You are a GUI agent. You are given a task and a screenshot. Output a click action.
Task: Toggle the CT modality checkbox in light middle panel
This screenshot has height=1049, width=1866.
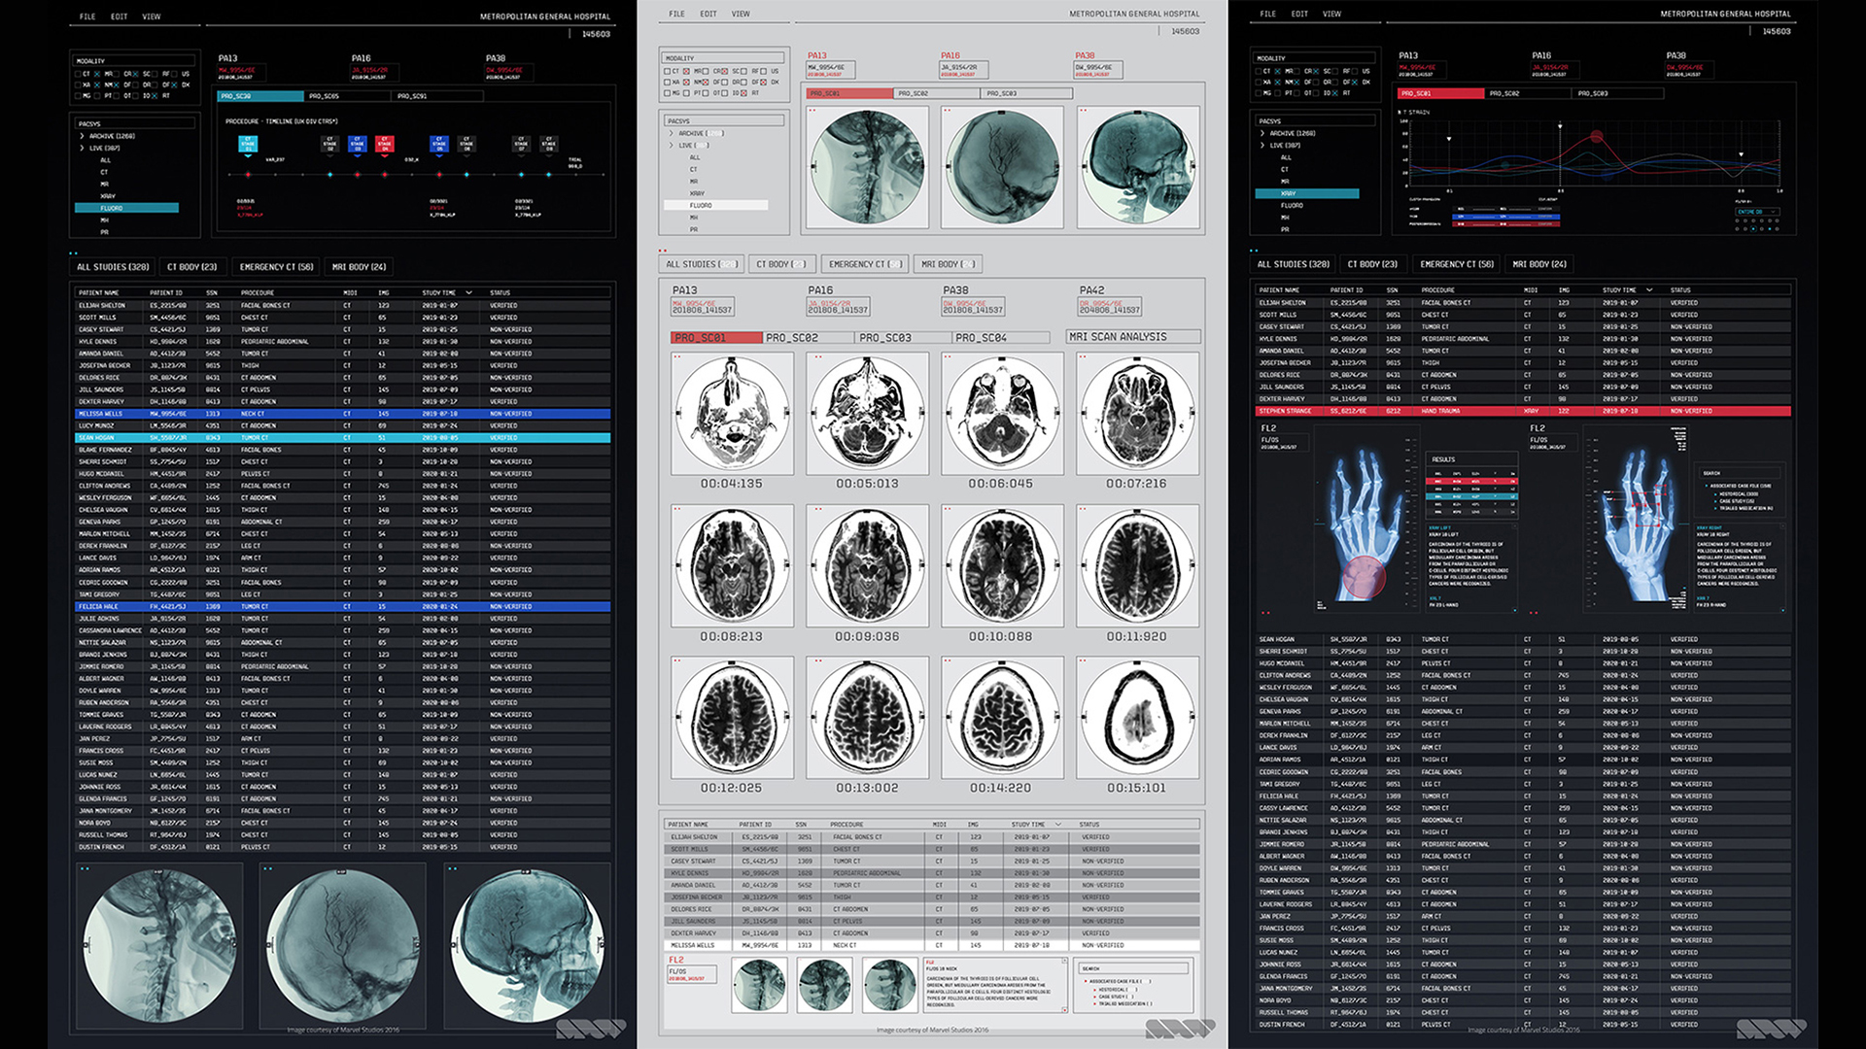click(x=667, y=71)
